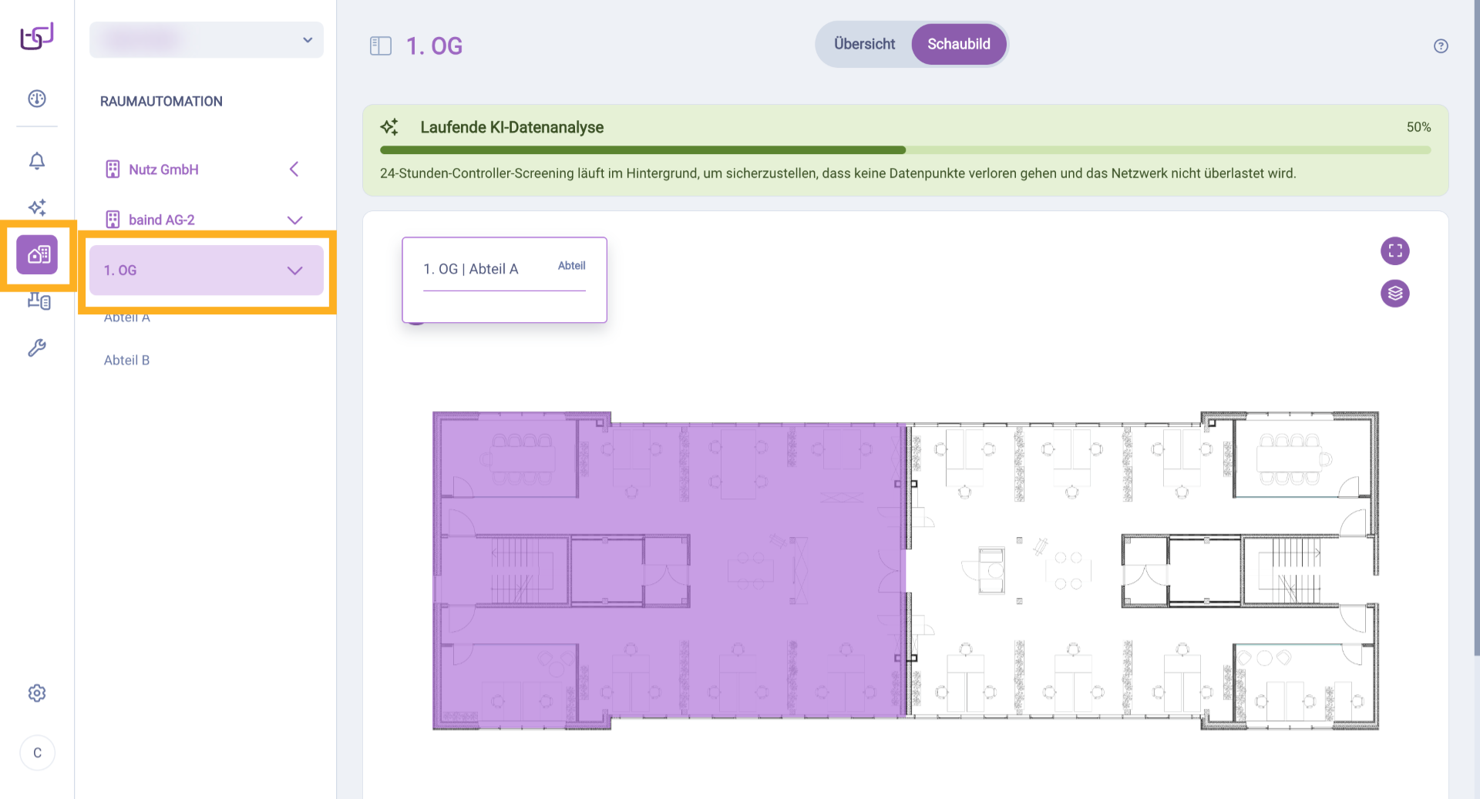Click the help question mark icon
This screenshot has width=1480, height=799.
pos(1440,46)
